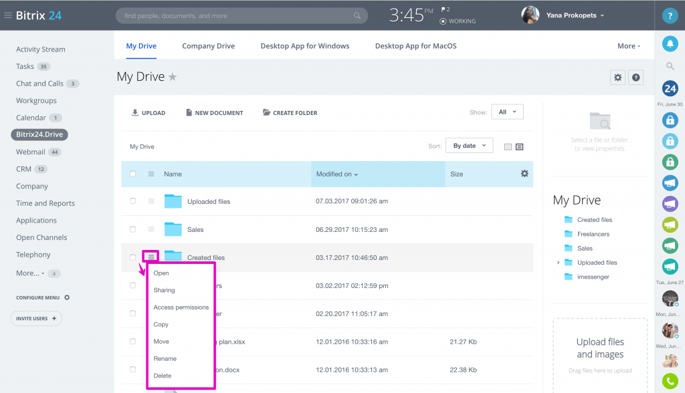The height and width of the screenshot is (393, 685).
Task: Check the box for the Uploaded files folder
Action: coord(133,201)
